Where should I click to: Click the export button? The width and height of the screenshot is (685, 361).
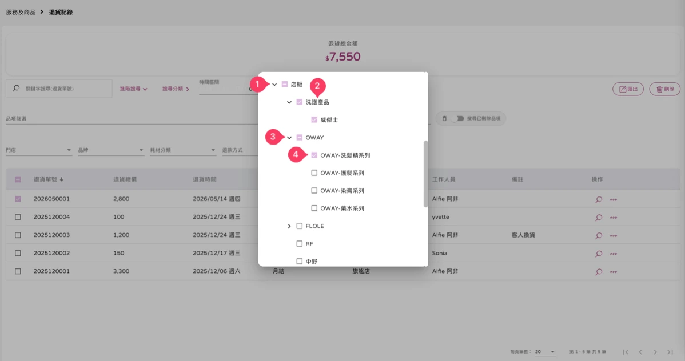[x=628, y=89]
